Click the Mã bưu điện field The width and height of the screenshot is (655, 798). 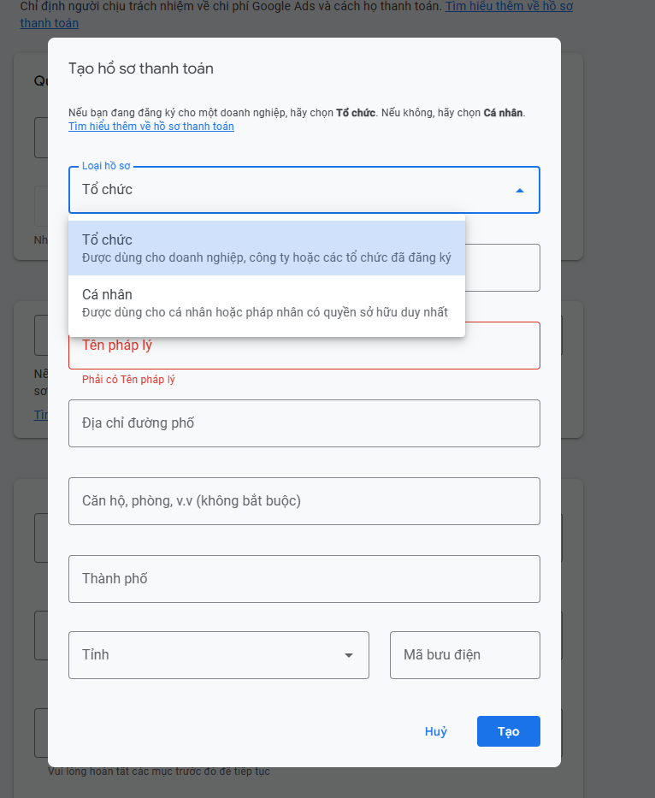click(x=465, y=655)
